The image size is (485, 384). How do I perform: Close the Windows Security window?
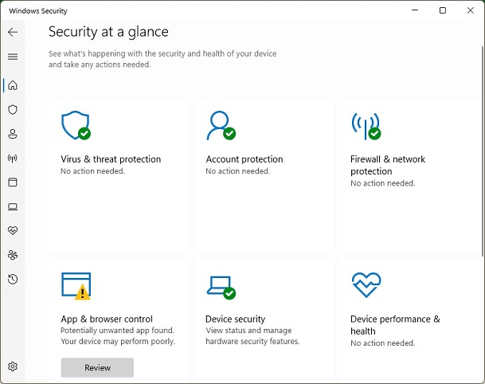pyautogui.click(x=471, y=10)
